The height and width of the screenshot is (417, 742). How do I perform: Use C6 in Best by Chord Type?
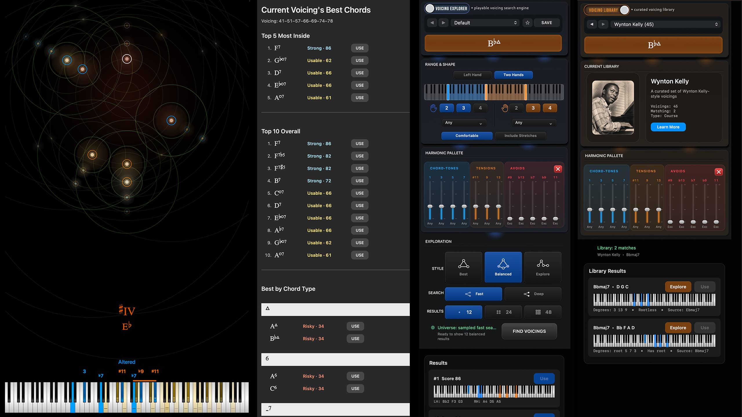[355, 389]
